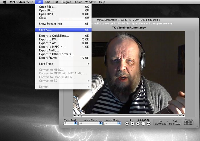Click the stop square indicator
This screenshot has width=200, height=141.
coord(130,120)
